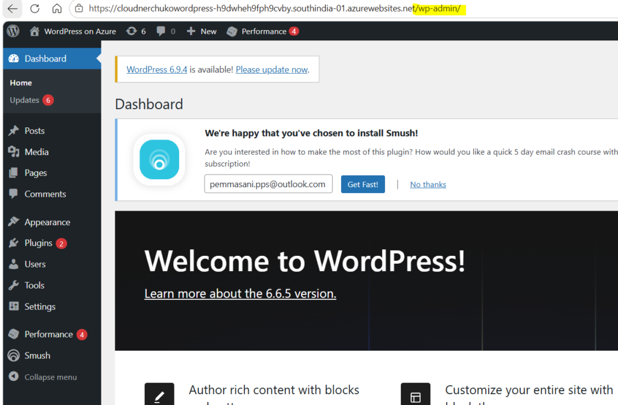Image resolution: width=618 pixels, height=405 pixels.
Task: Click the Plugins plug icon
Action: (x=14, y=243)
